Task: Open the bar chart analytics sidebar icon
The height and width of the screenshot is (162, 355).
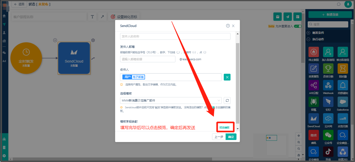Action: 4,41
